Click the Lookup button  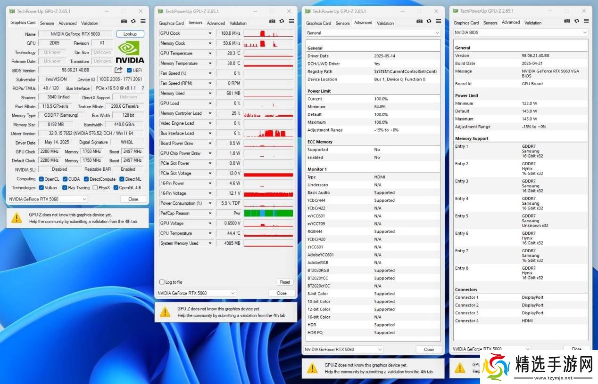[x=130, y=34]
